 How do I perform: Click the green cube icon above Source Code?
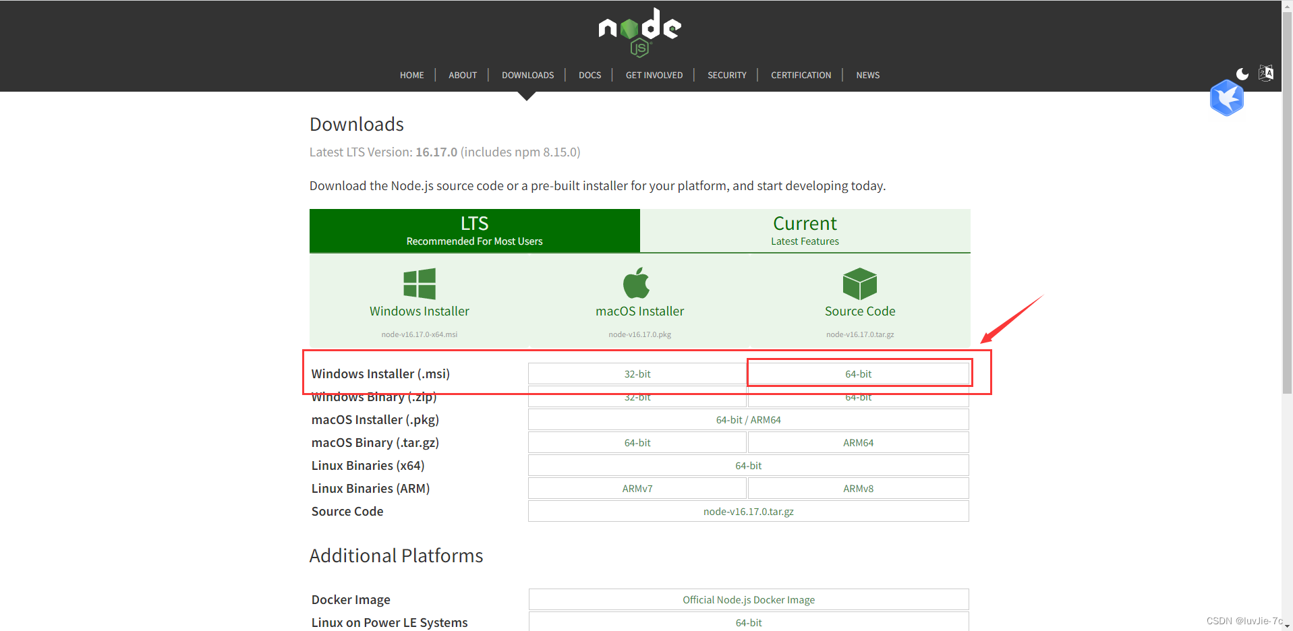[x=859, y=282]
